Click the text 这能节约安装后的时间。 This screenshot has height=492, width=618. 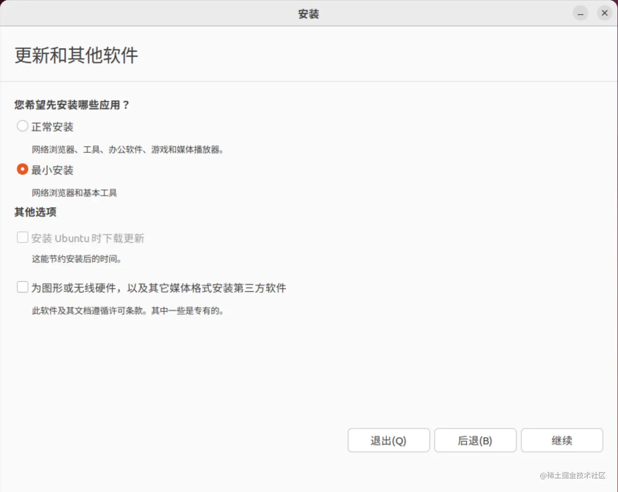click(77, 259)
